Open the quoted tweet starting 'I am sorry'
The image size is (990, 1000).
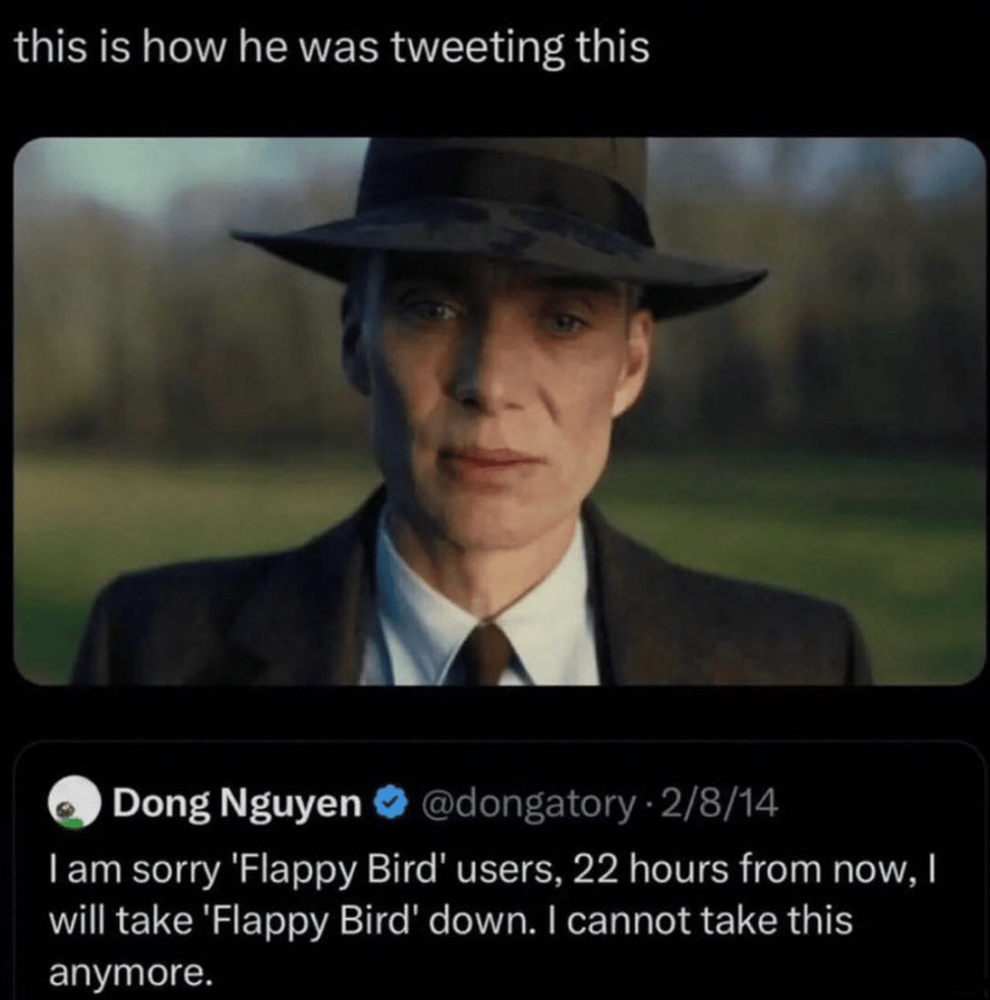[x=499, y=870]
